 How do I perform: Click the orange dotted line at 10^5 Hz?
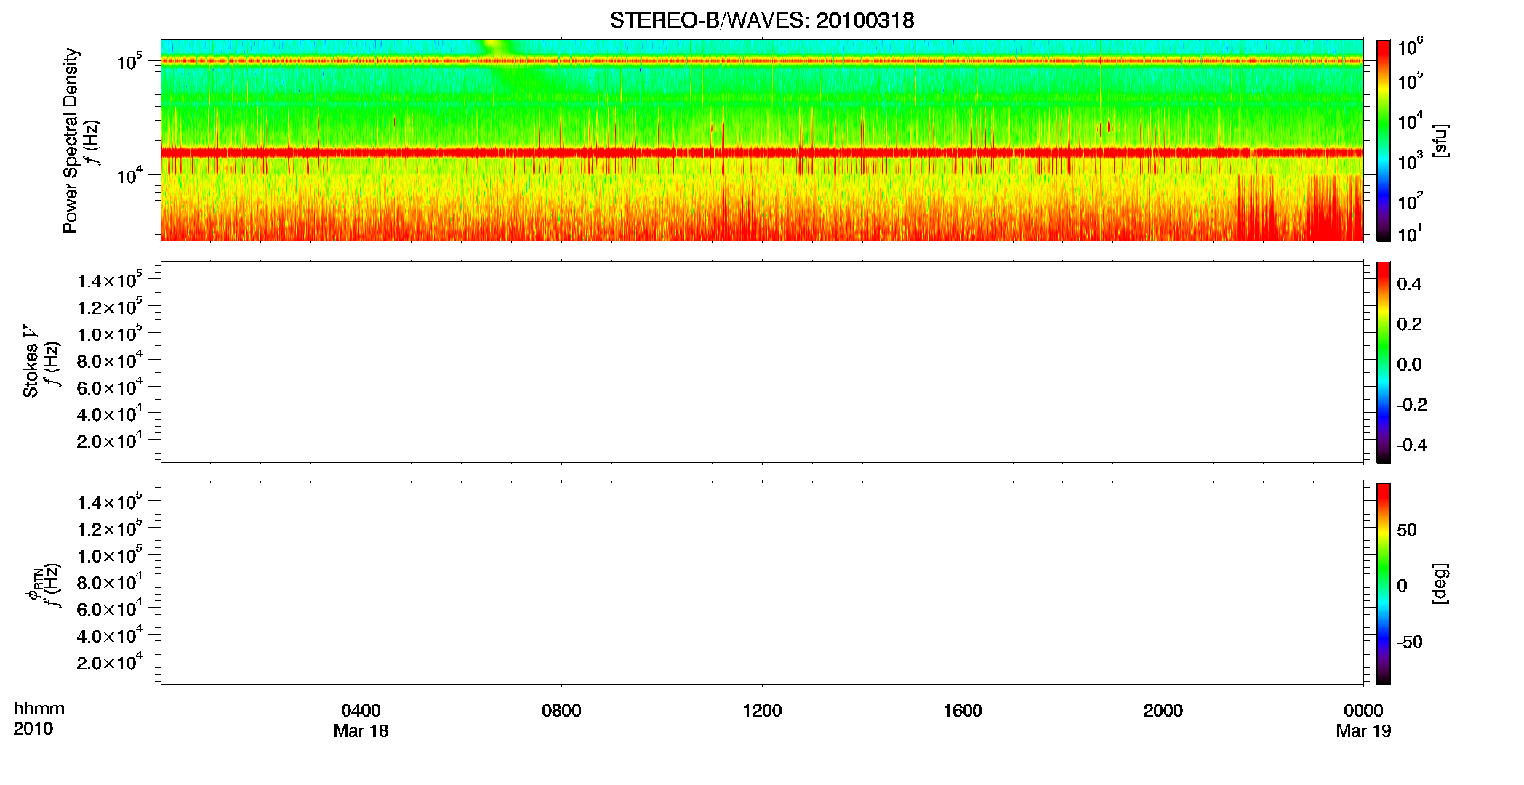(761, 61)
